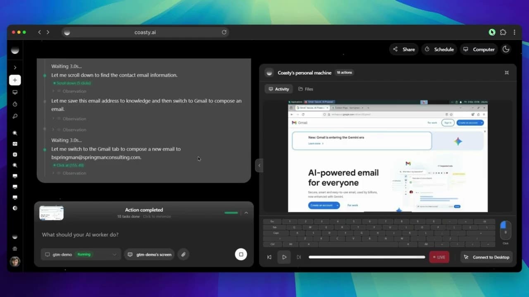Screen dimensions: 529x297
Task: Toggle the LIVE view button
Action: [439, 257]
